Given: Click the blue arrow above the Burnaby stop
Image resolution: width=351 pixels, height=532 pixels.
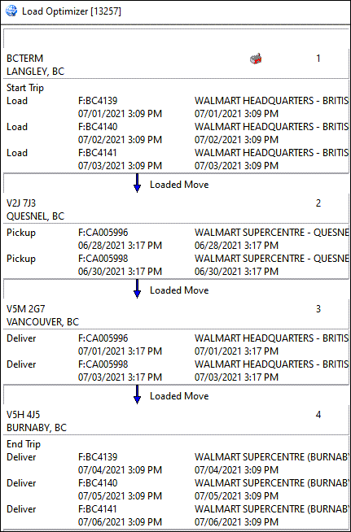Looking at the screenshot, I should 137,395.
